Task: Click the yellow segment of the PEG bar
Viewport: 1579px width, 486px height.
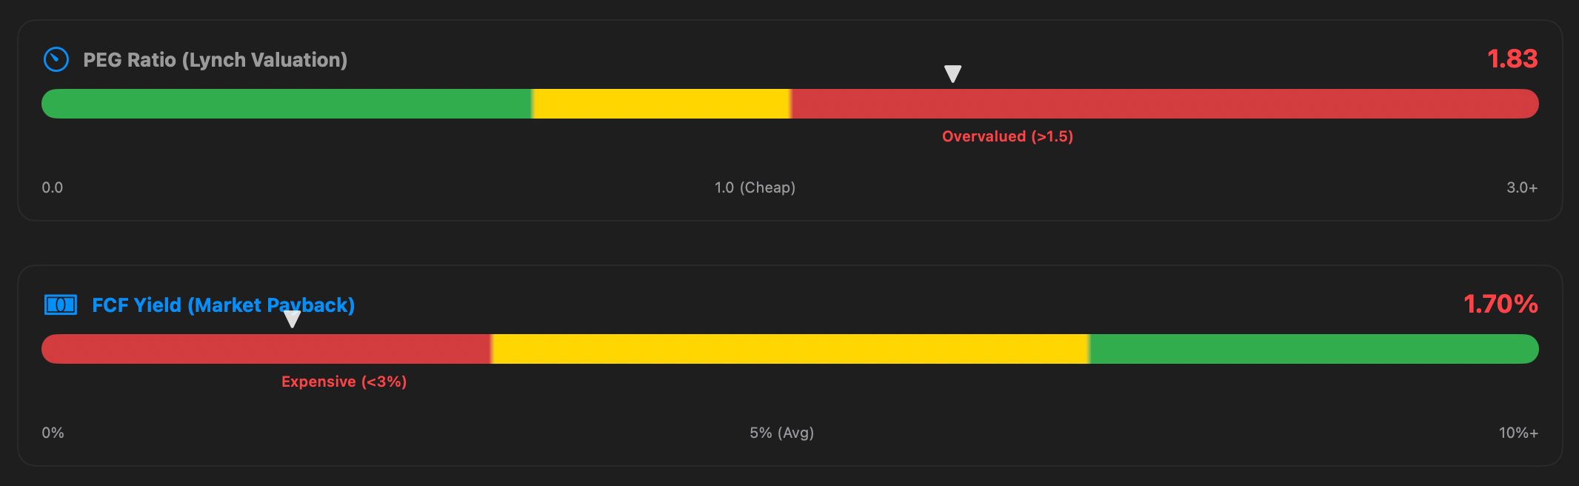Action: coord(661,104)
